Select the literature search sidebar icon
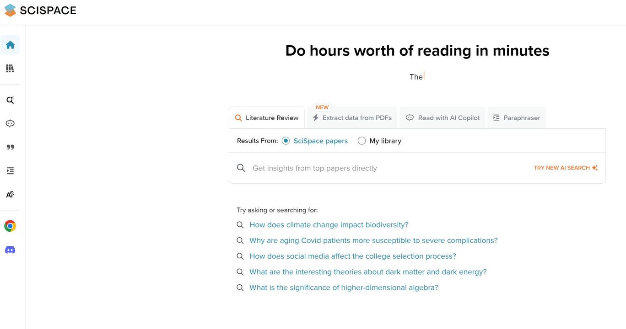Screen dimensions: 626x329 [x=10, y=100]
